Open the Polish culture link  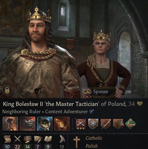click(92, 146)
